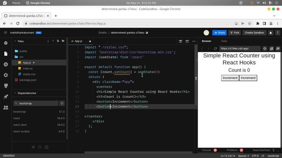Open the Configuration gear icon in sidebar
This screenshot has width=282, height=158.
(6, 75)
